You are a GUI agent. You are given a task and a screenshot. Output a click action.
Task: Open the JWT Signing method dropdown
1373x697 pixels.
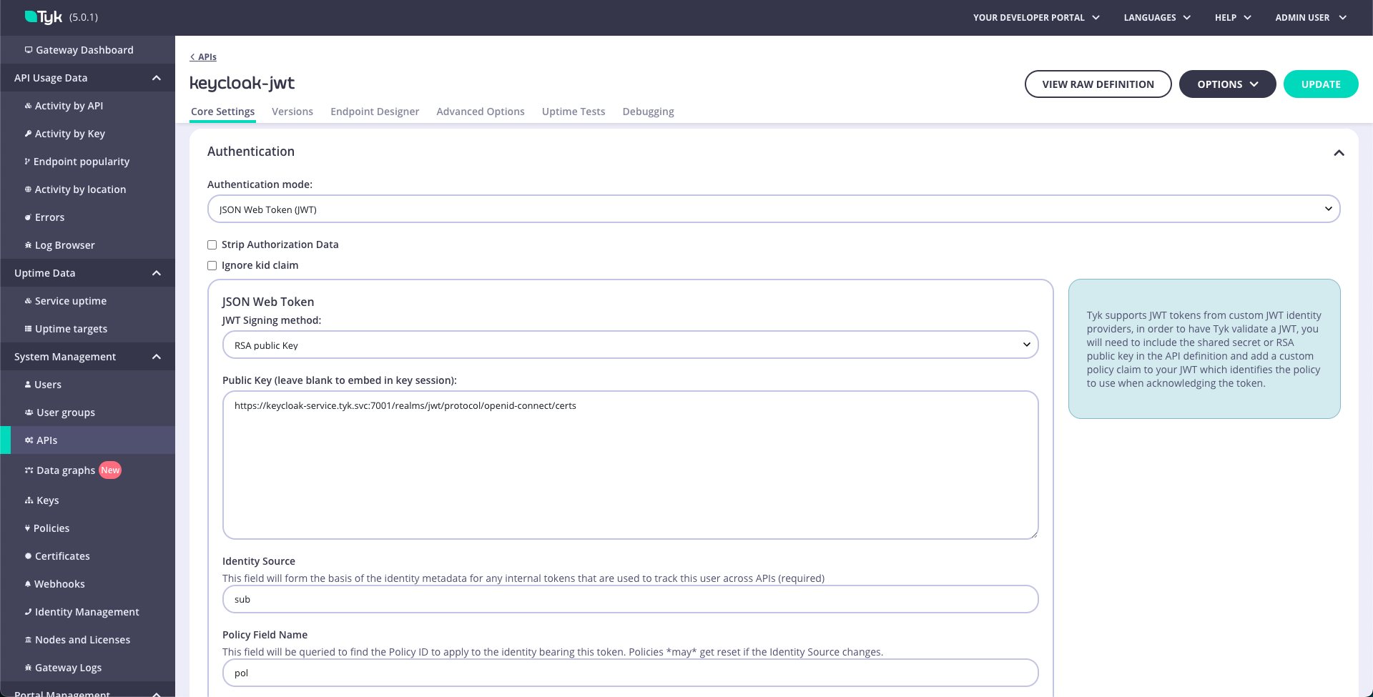point(630,345)
